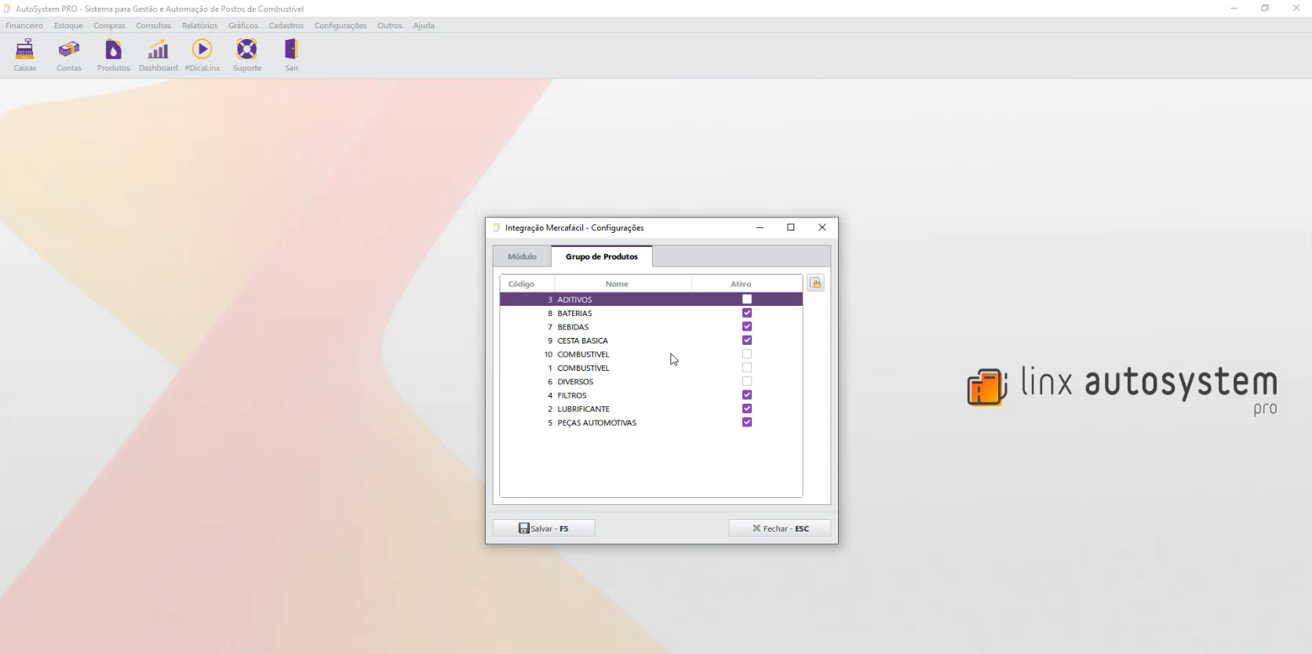This screenshot has width=1312, height=654.
Task: Switch to the Módulo tab
Action: click(522, 256)
